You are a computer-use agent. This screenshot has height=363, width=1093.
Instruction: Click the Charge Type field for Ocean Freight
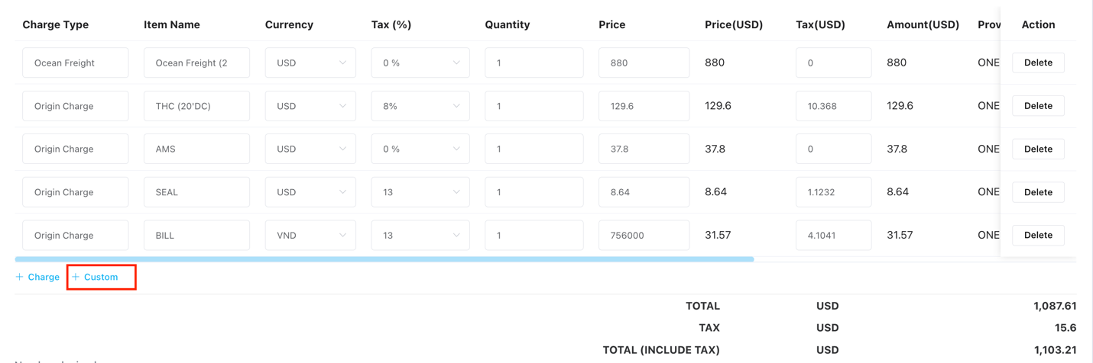[75, 63]
